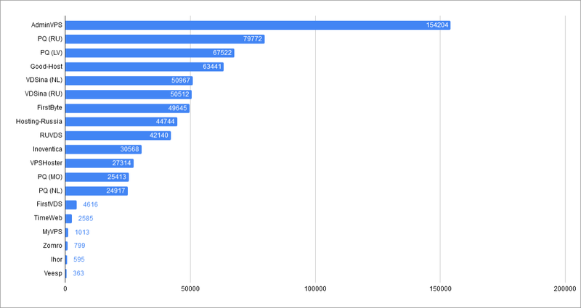Click the Veesp label
This screenshot has height=308, width=581.
point(53,274)
